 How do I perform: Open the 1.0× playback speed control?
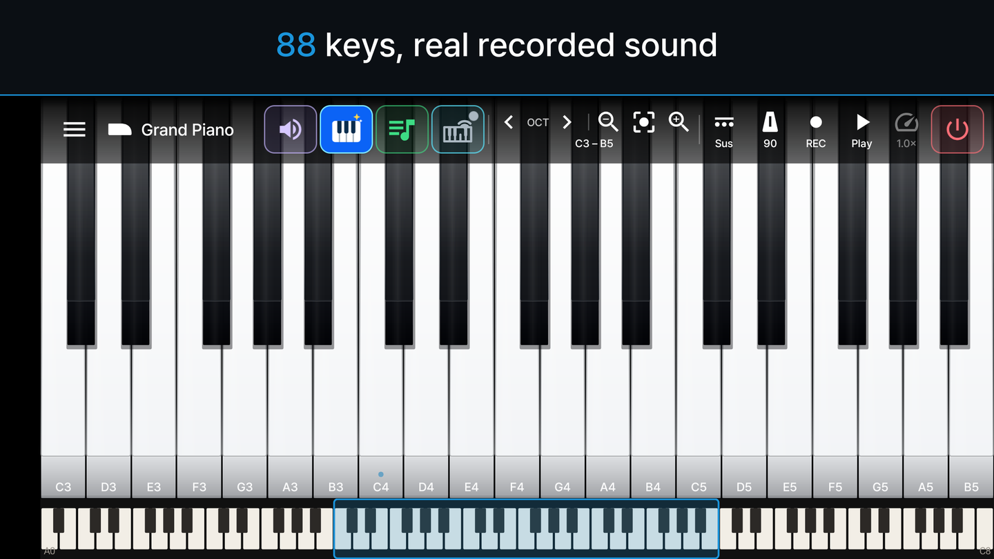(906, 130)
